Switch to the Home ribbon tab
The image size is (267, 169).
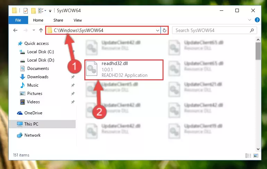38,20
